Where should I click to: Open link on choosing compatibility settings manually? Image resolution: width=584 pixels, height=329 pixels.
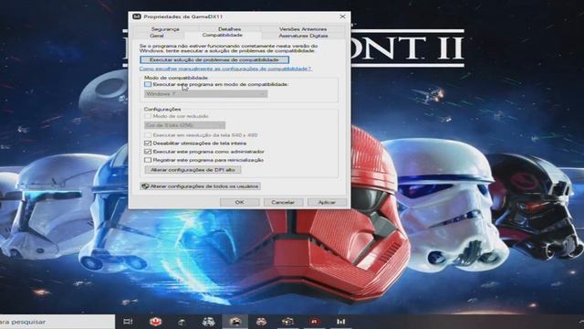tap(225, 69)
